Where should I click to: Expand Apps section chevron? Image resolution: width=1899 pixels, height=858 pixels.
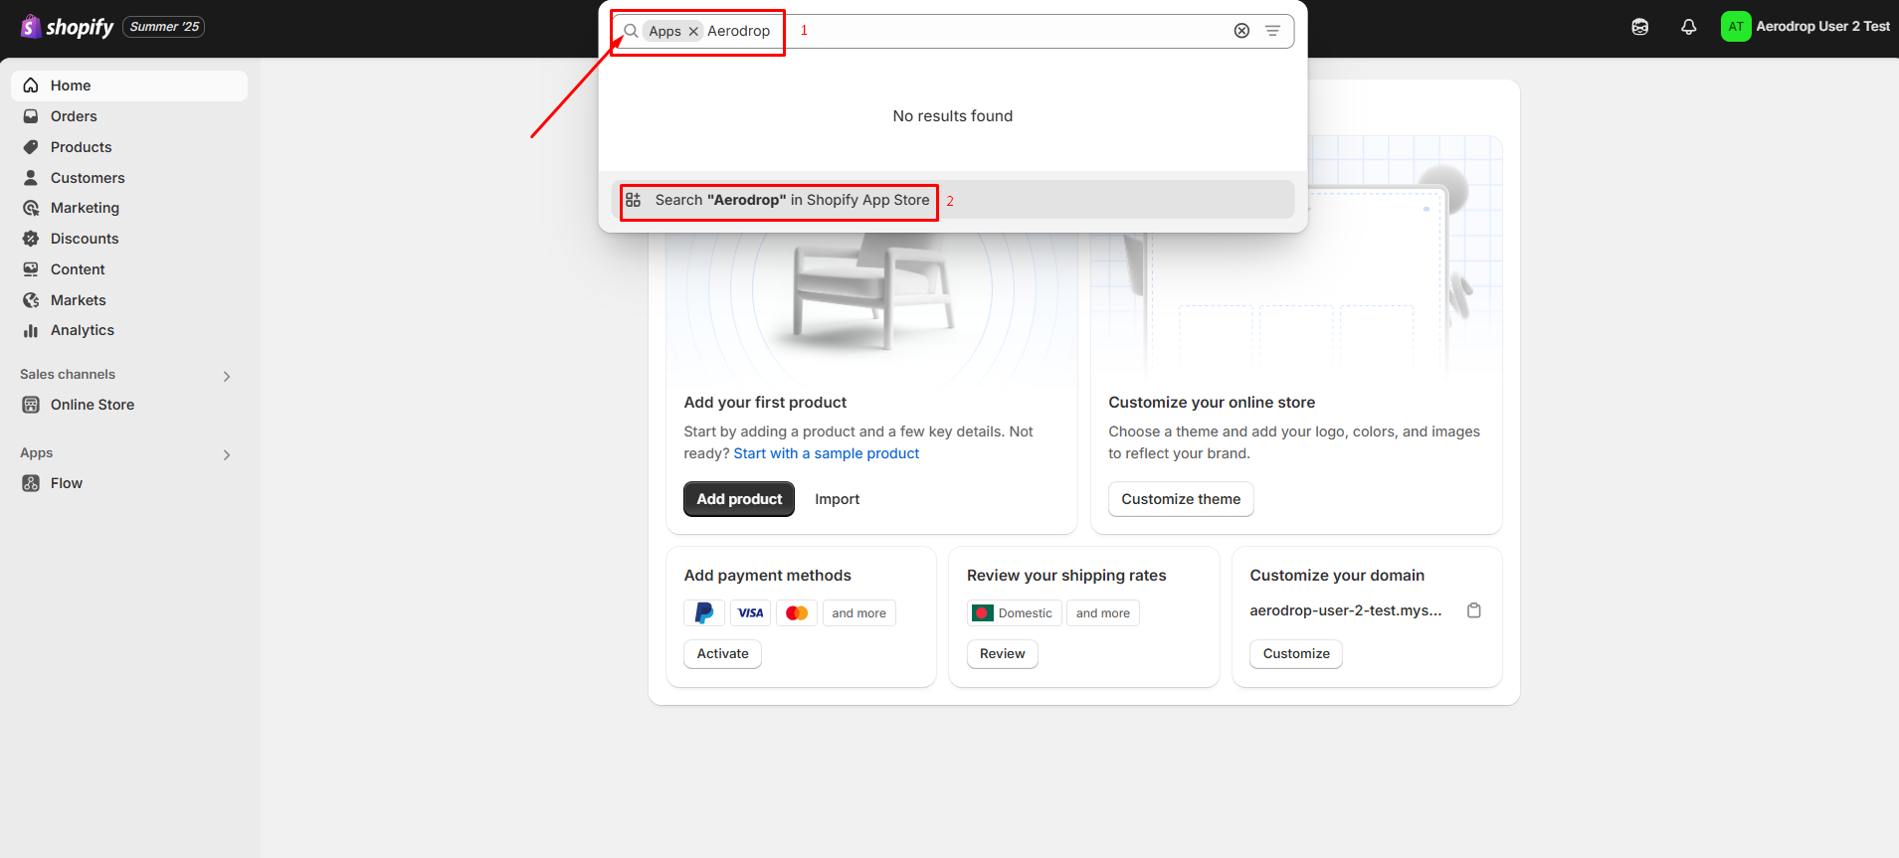tap(227, 454)
